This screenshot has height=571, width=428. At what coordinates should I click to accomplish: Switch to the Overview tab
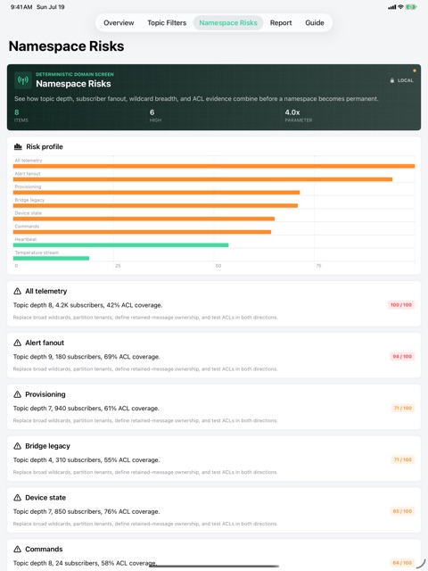click(x=119, y=23)
